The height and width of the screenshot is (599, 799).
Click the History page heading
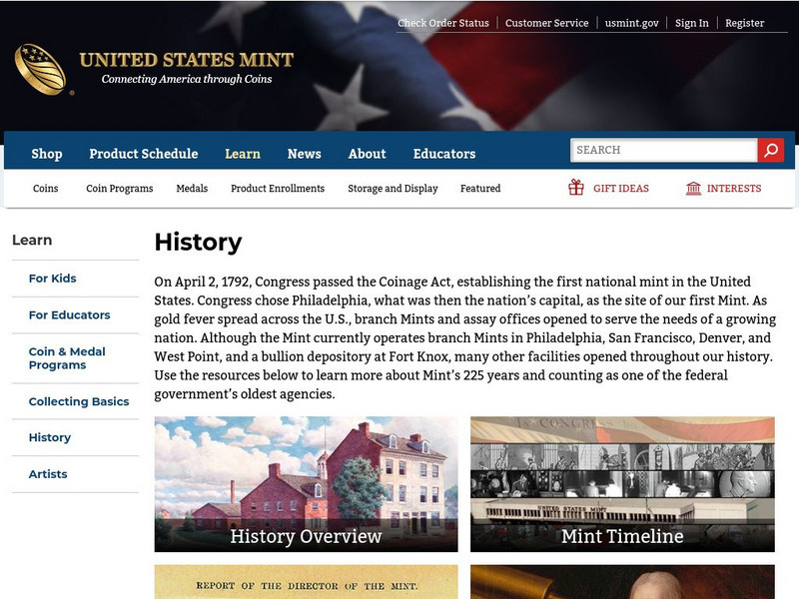click(x=198, y=242)
